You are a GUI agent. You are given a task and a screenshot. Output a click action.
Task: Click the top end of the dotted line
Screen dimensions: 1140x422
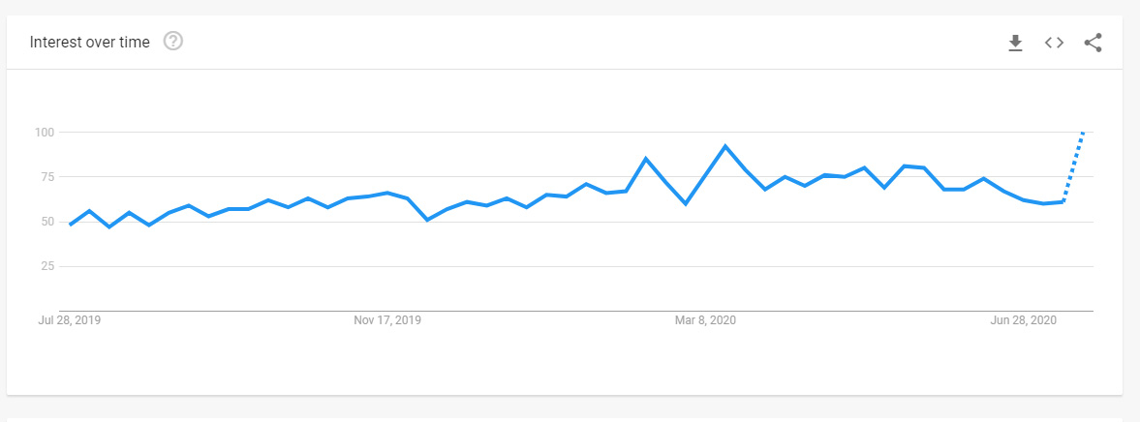click(x=1083, y=133)
